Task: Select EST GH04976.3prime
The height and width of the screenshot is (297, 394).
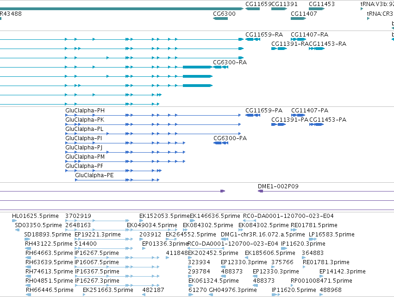Action: coord(233,290)
